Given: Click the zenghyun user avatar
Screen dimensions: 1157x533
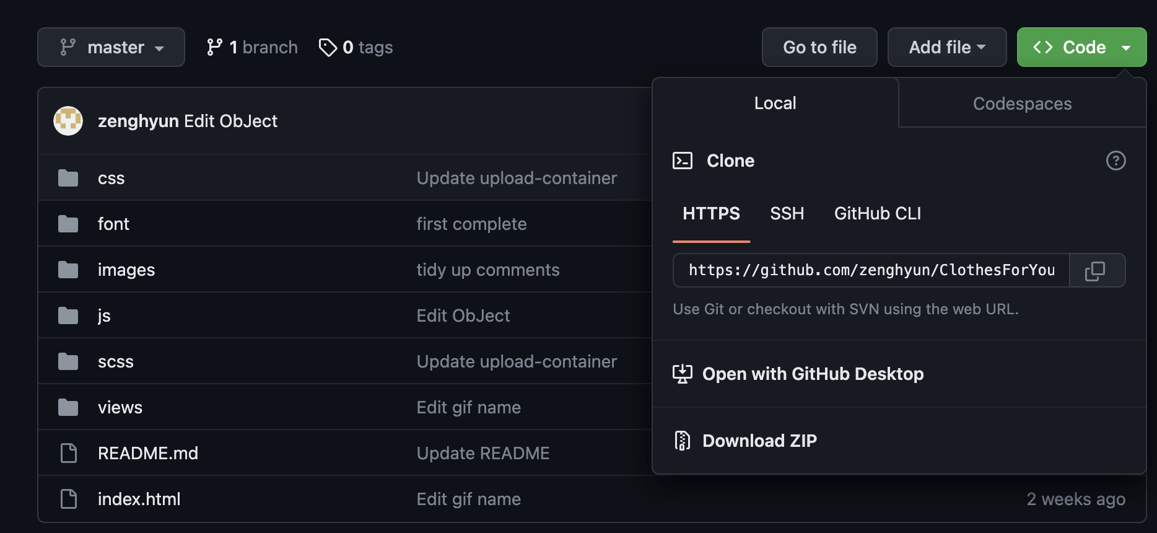Looking at the screenshot, I should click(x=68, y=121).
